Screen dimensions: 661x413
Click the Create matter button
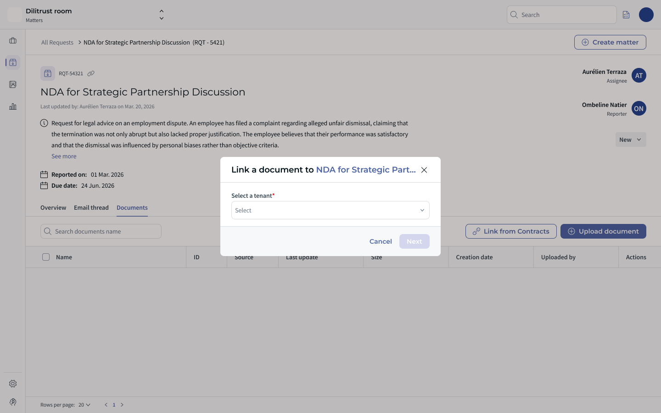(x=610, y=42)
